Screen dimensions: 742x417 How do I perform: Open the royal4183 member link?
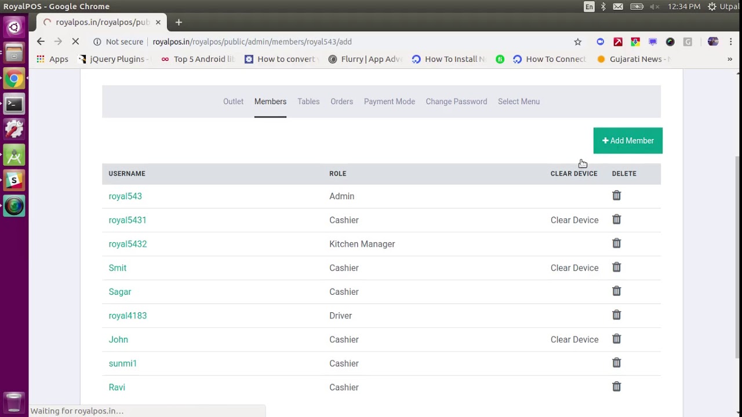[x=128, y=316]
